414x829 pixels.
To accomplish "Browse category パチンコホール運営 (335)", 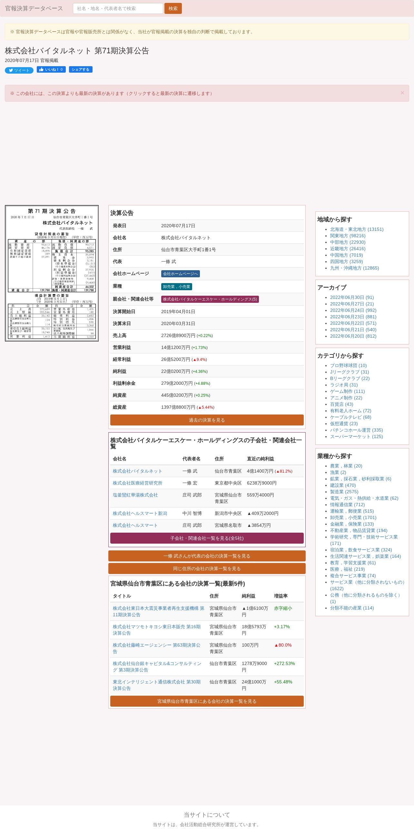I will 357,430.
